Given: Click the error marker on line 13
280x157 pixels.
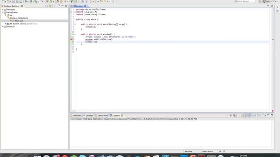Looking at the screenshot, I should point(71,39).
